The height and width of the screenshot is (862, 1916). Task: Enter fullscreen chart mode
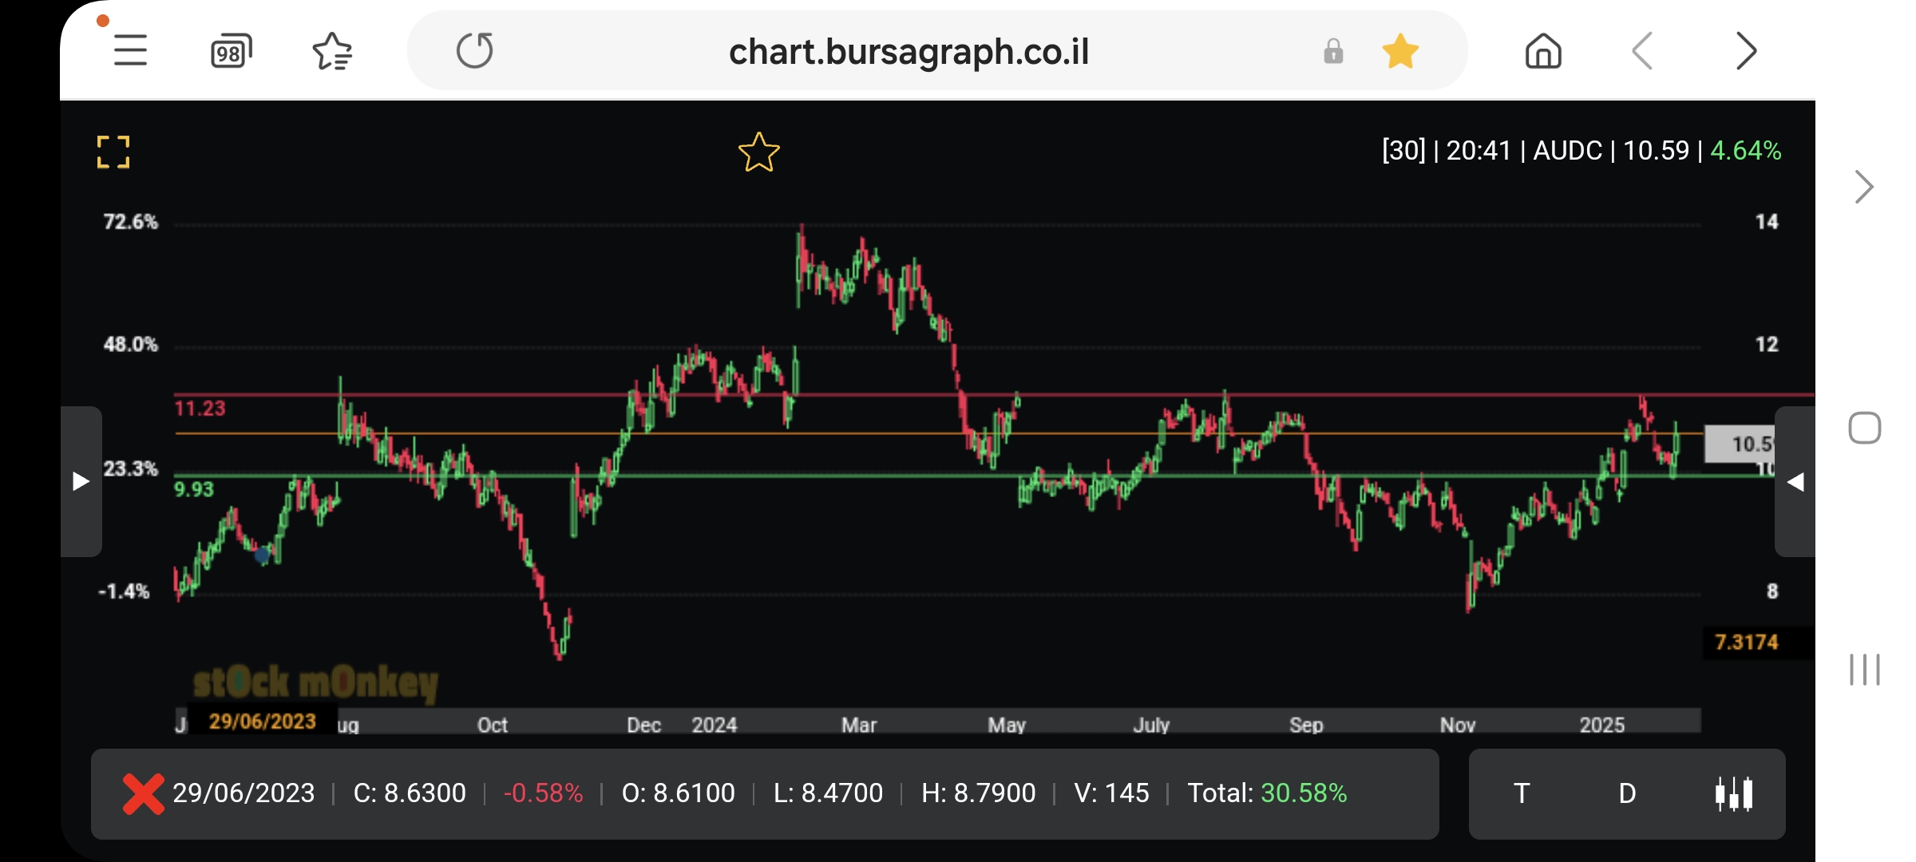click(113, 152)
